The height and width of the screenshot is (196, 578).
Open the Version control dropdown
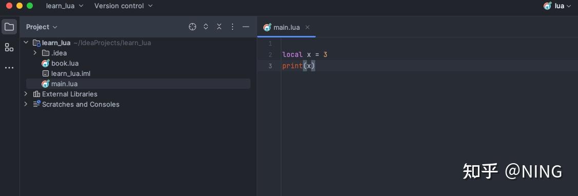pyautogui.click(x=124, y=6)
